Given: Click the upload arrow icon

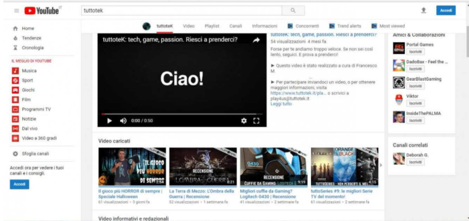Looking at the screenshot, I should pyautogui.click(x=423, y=11).
